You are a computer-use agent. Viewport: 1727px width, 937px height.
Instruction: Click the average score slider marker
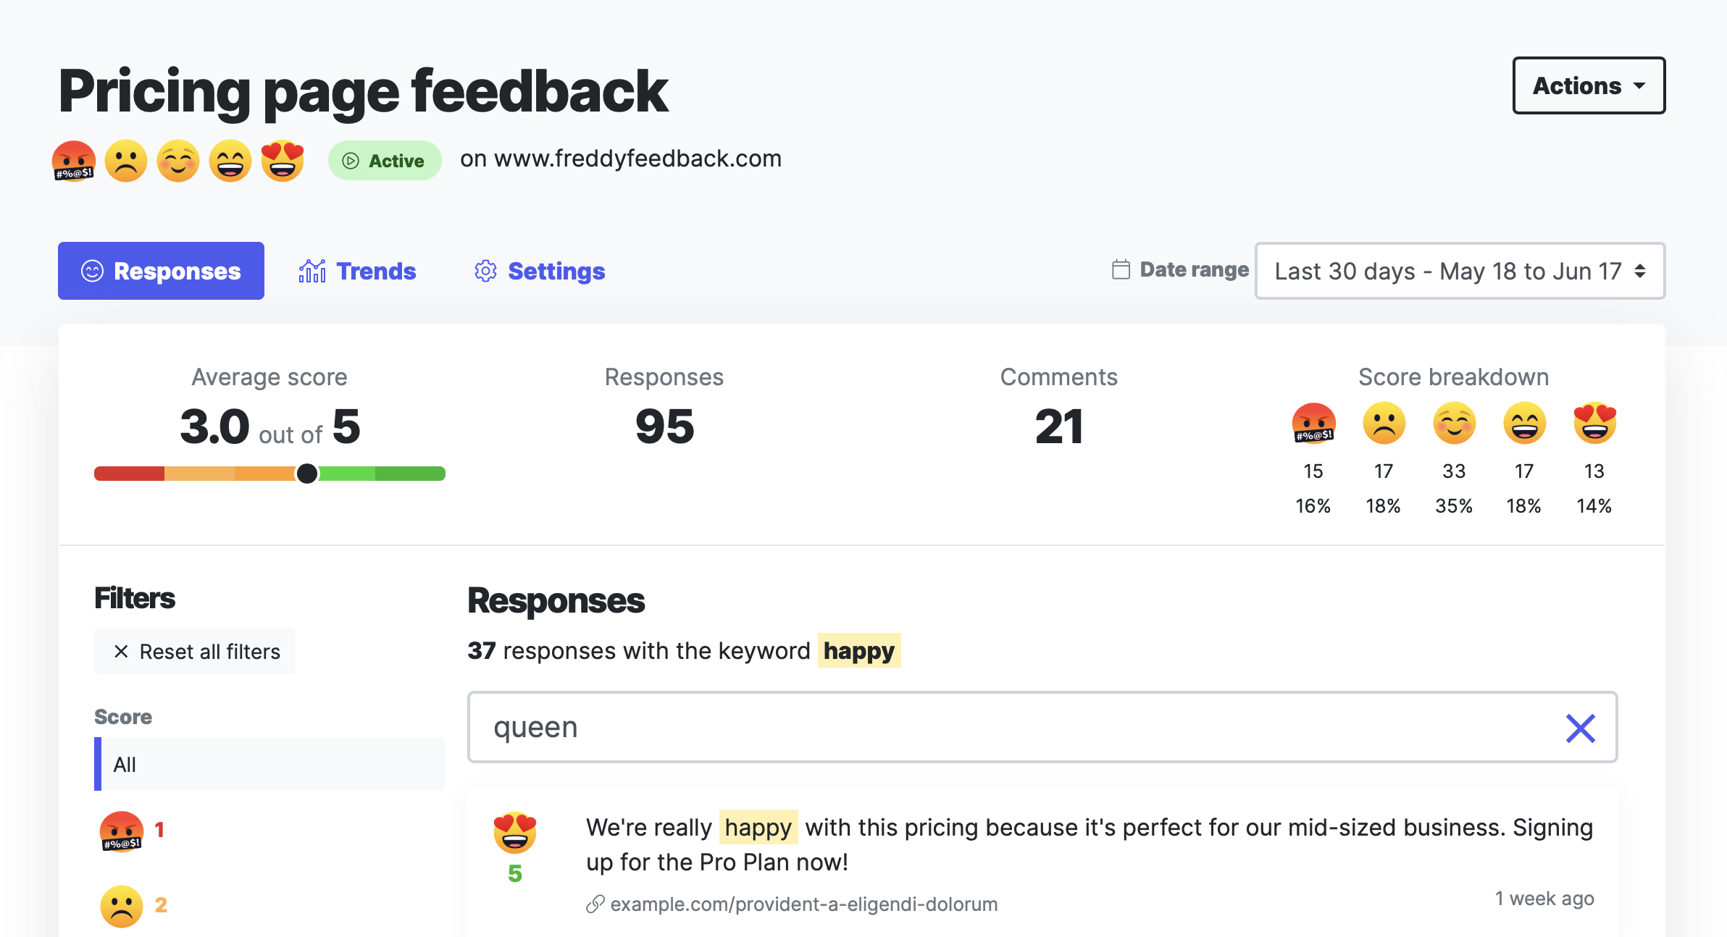307,474
